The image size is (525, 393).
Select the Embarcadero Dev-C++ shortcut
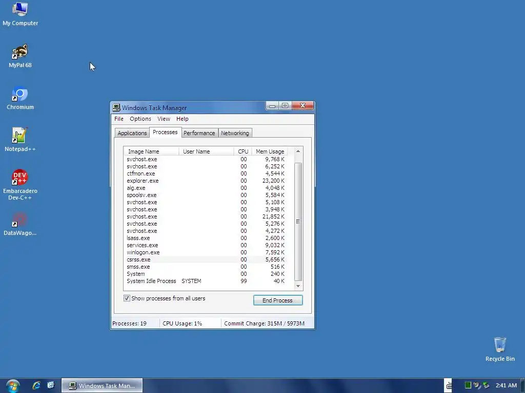pyautogui.click(x=20, y=185)
